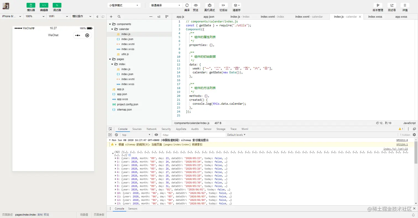The height and width of the screenshot is (218, 418).
Task: Open the Sources devtools tab
Action: [x=137, y=129]
